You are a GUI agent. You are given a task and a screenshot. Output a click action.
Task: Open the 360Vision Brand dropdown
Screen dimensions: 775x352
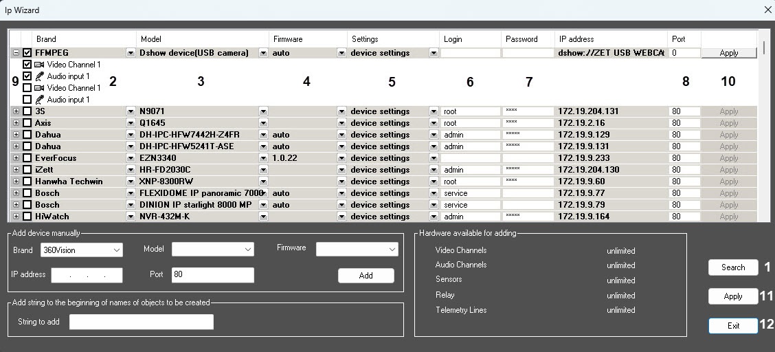[81, 250]
